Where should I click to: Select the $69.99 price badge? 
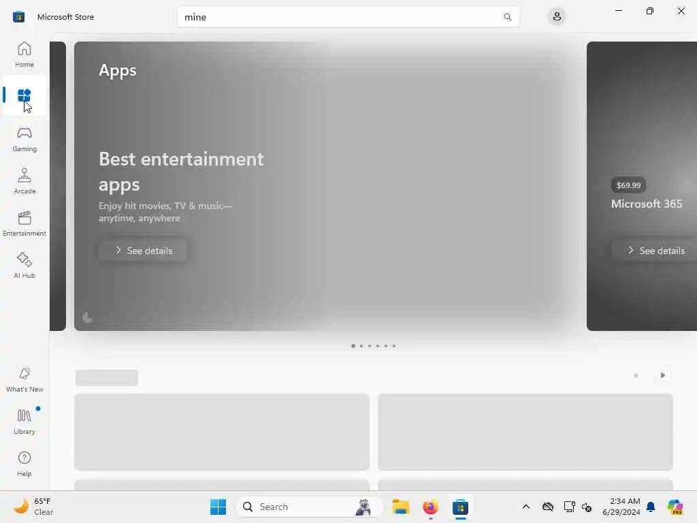tap(628, 185)
